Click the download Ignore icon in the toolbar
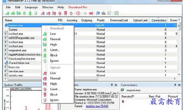The image size is (183, 110). 36,13
